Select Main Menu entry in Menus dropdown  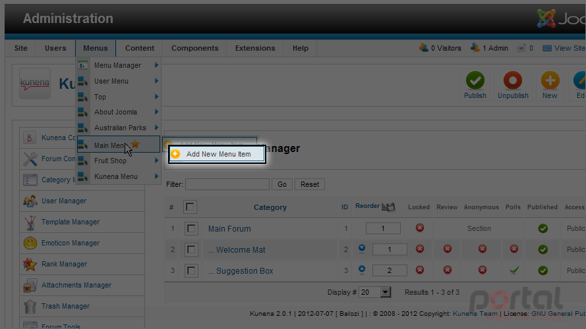(x=119, y=145)
